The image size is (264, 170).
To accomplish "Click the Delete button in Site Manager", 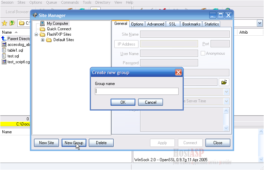I will coord(101,143).
